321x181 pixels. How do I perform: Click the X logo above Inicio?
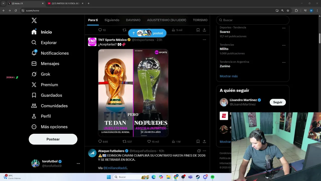[x=34, y=21]
